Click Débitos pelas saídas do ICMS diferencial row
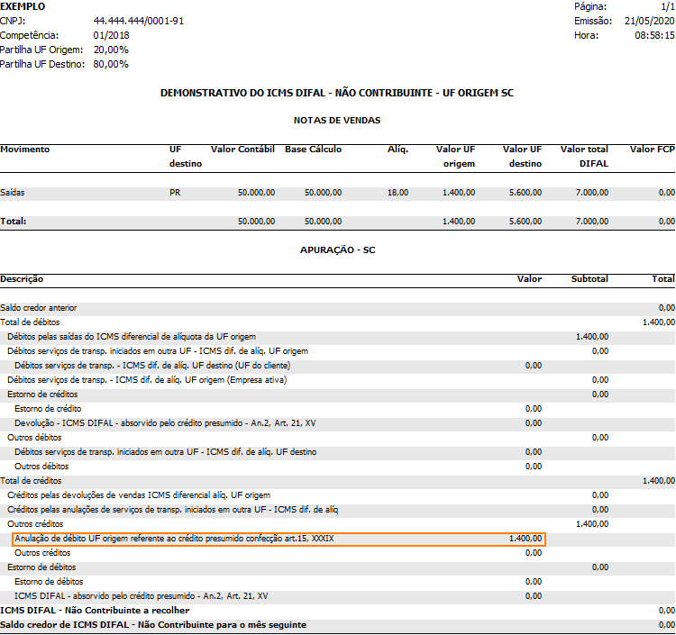Image resolution: width=676 pixels, height=635 pixels. click(x=338, y=337)
